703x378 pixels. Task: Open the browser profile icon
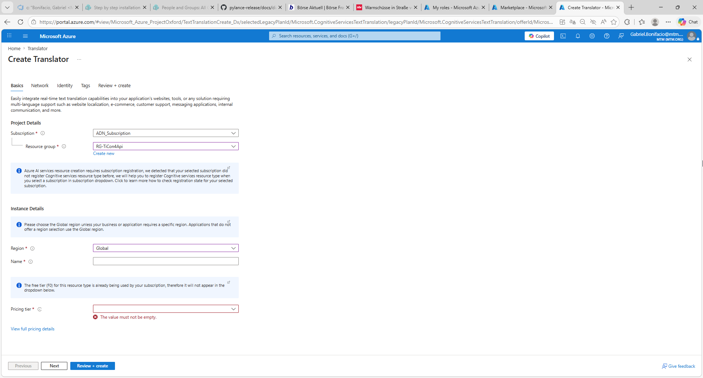tap(655, 22)
